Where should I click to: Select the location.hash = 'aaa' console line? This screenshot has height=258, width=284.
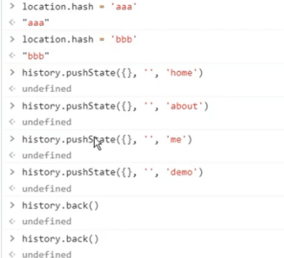pyautogui.click(x=79, y=7)
